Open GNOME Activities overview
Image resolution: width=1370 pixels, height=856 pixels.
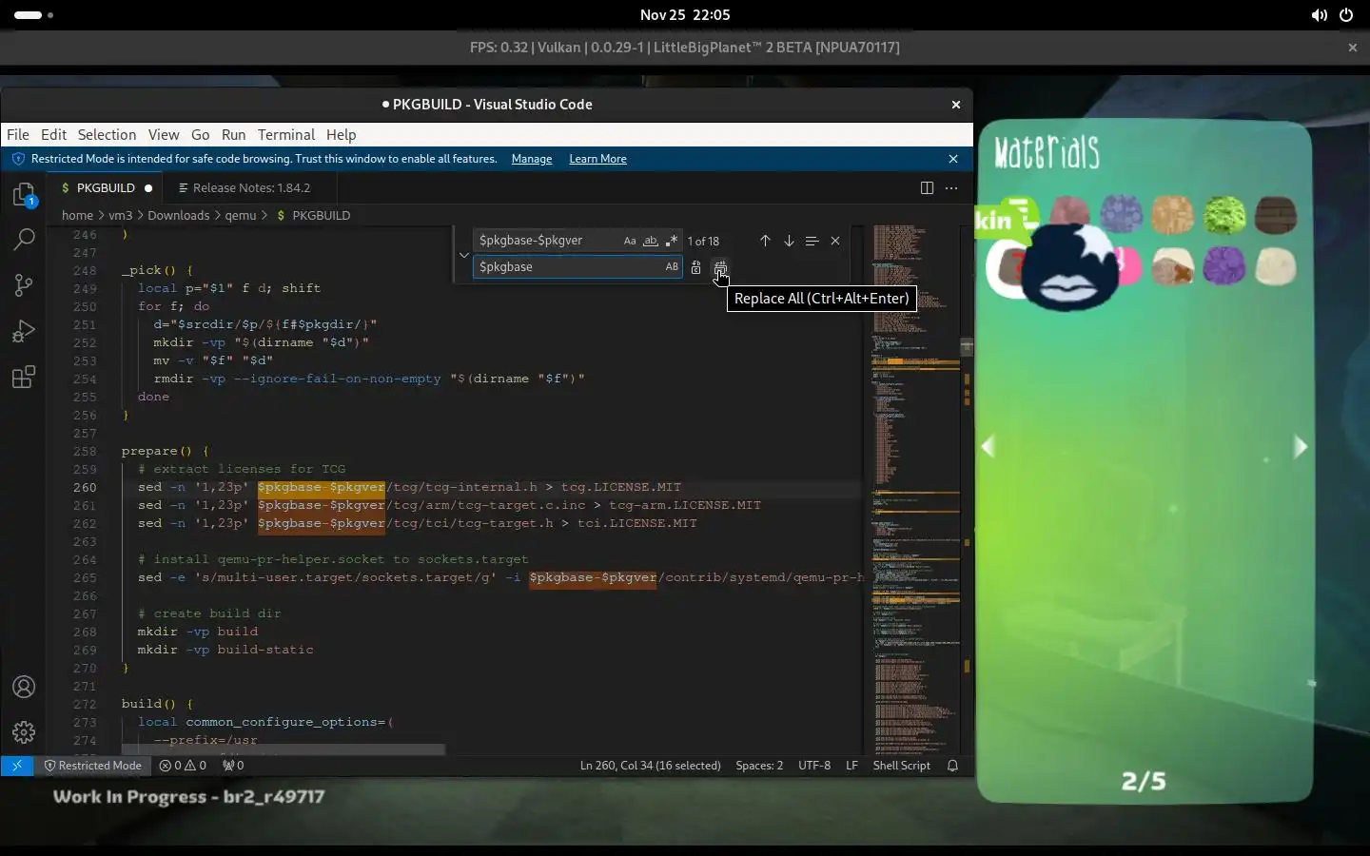(33, 15)
